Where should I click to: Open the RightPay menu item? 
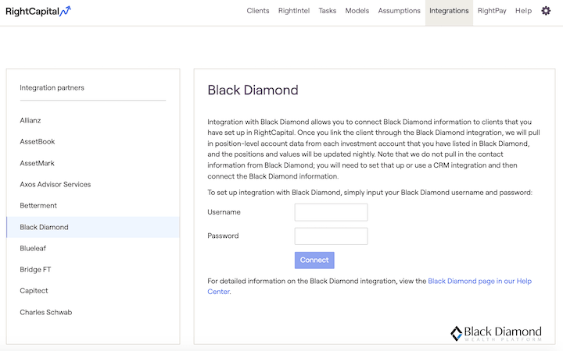[492, 11]
